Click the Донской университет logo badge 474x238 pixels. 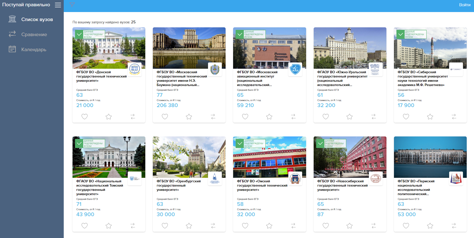pos(135,69)
